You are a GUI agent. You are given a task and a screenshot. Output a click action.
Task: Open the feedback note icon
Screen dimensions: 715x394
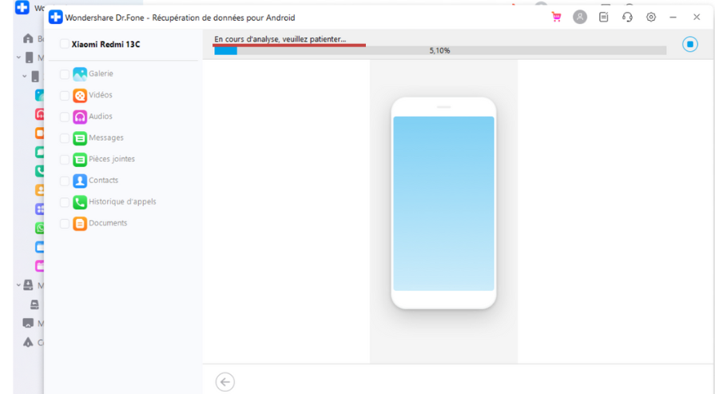pos(604,18)
